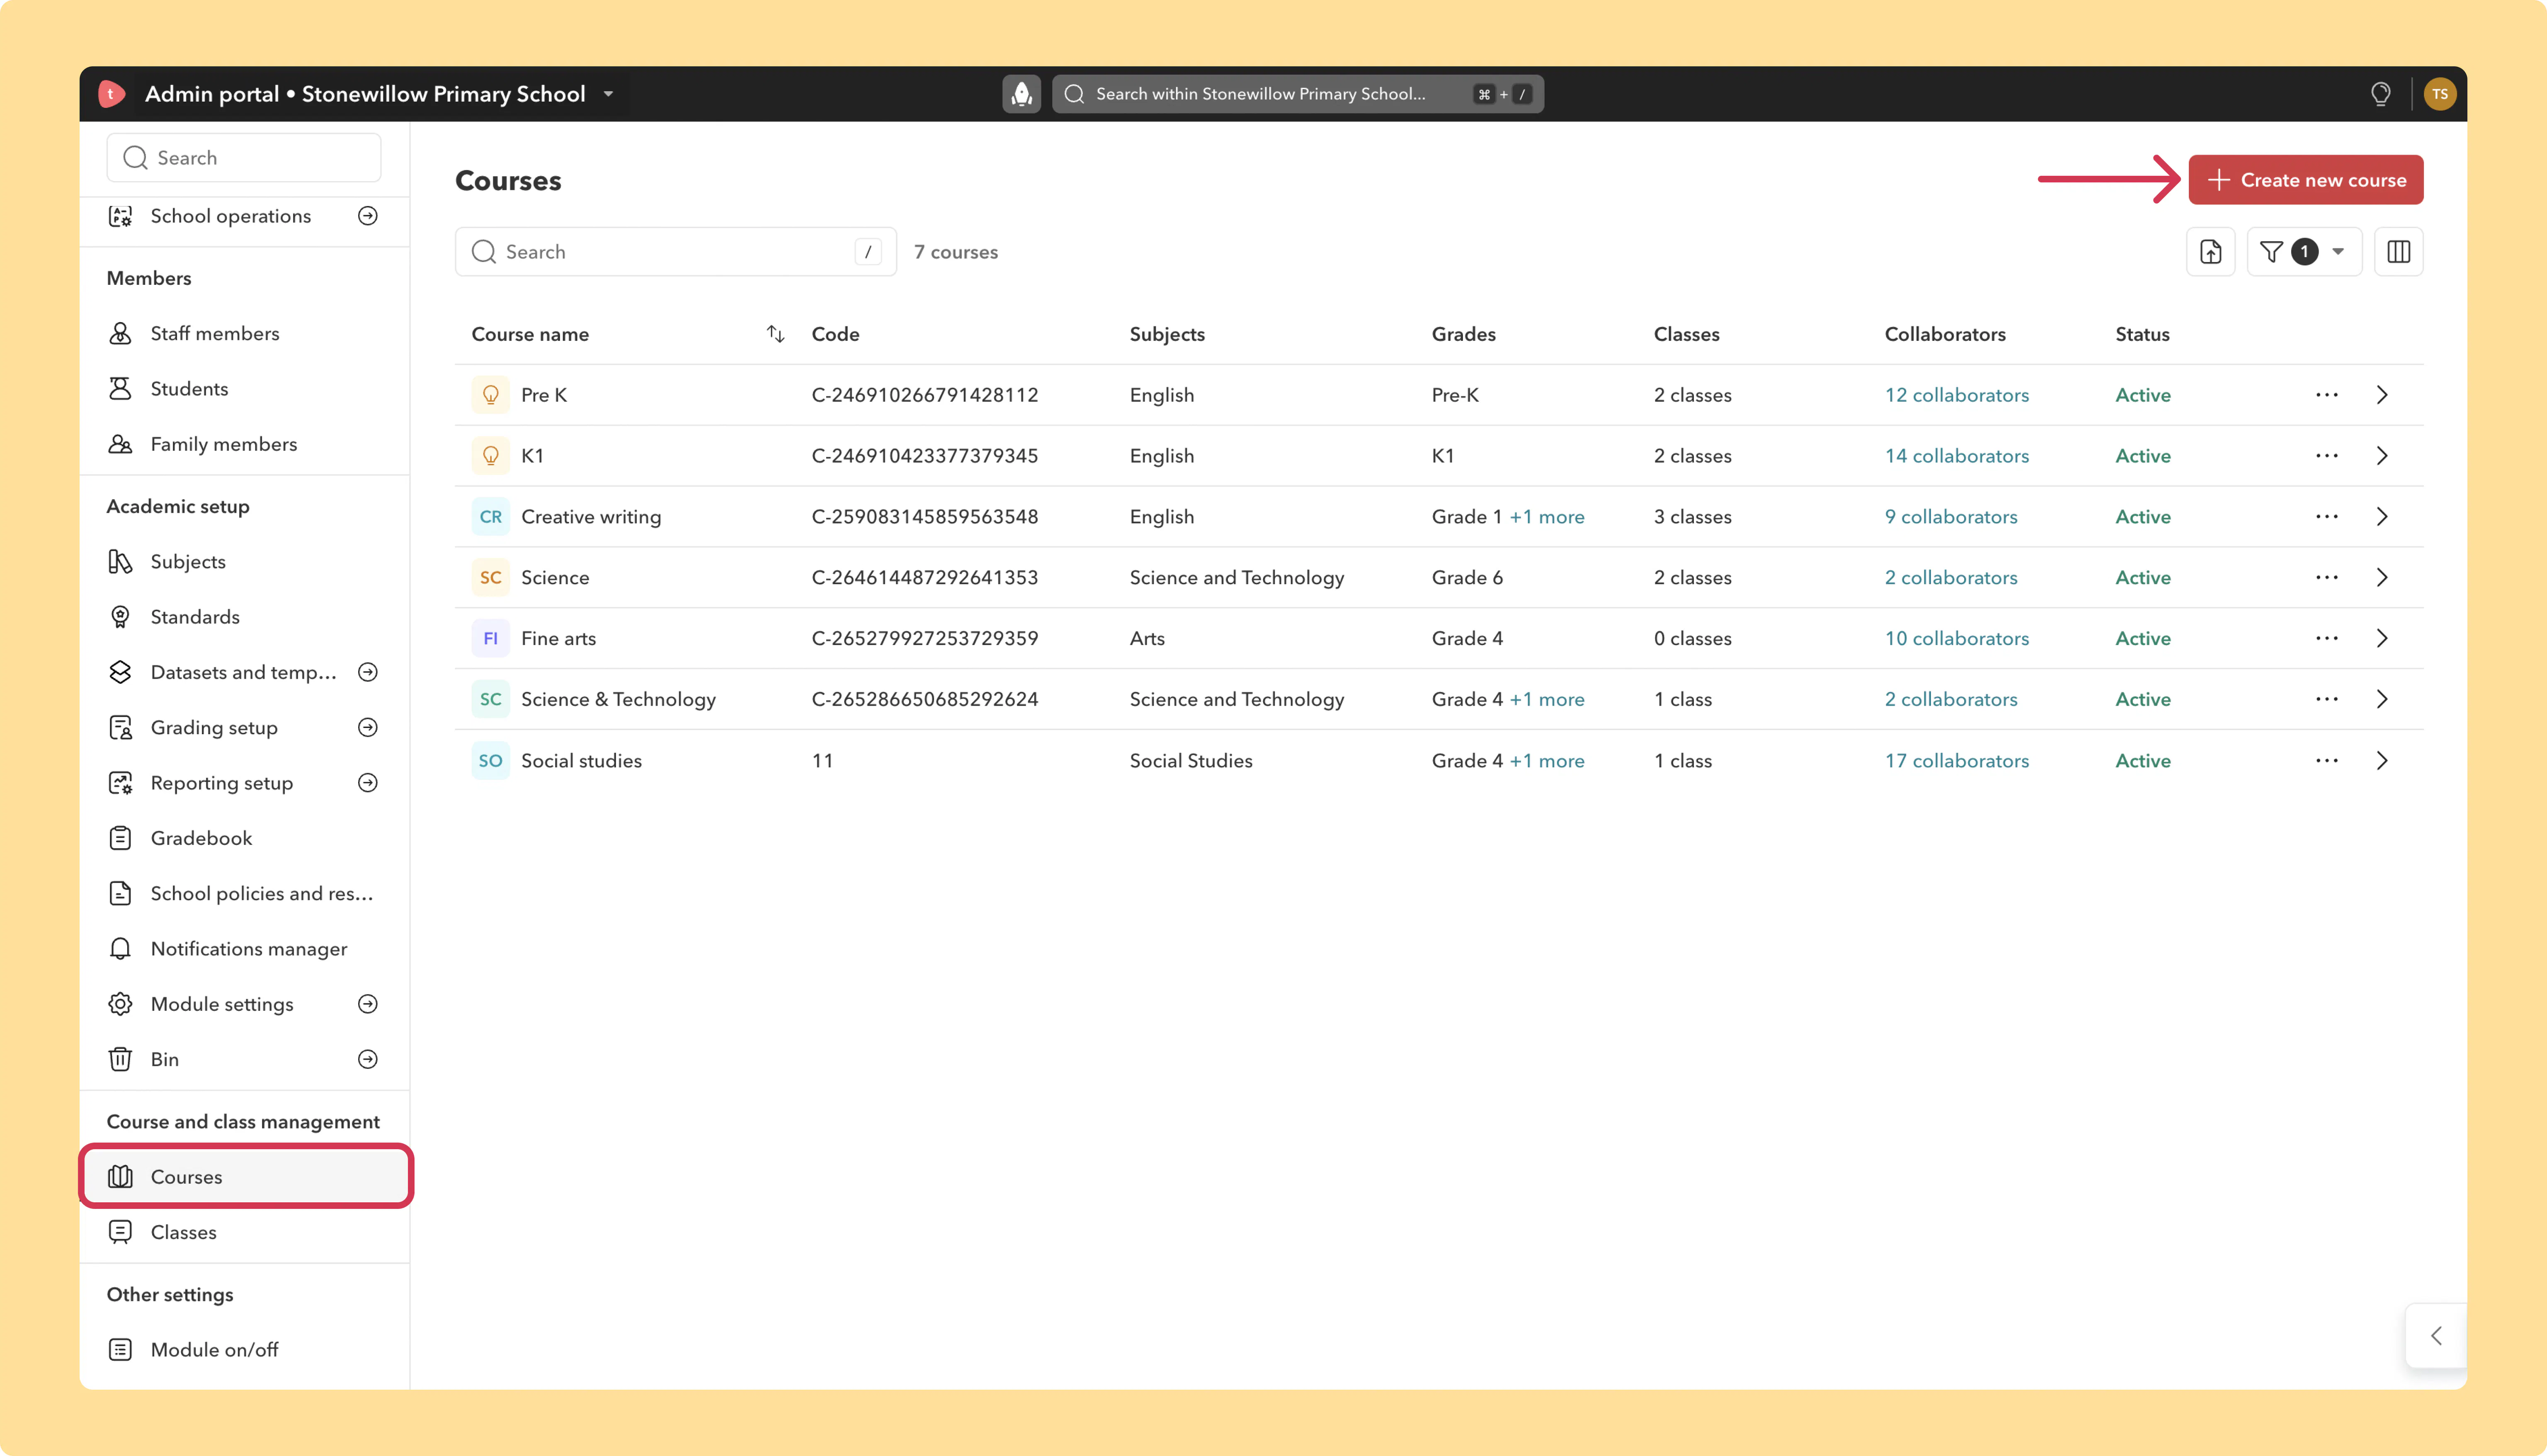Screen dimensions: 2547x1456
Task: Open Science & Technology row chevron
Action: click(x=2382, y=699)
